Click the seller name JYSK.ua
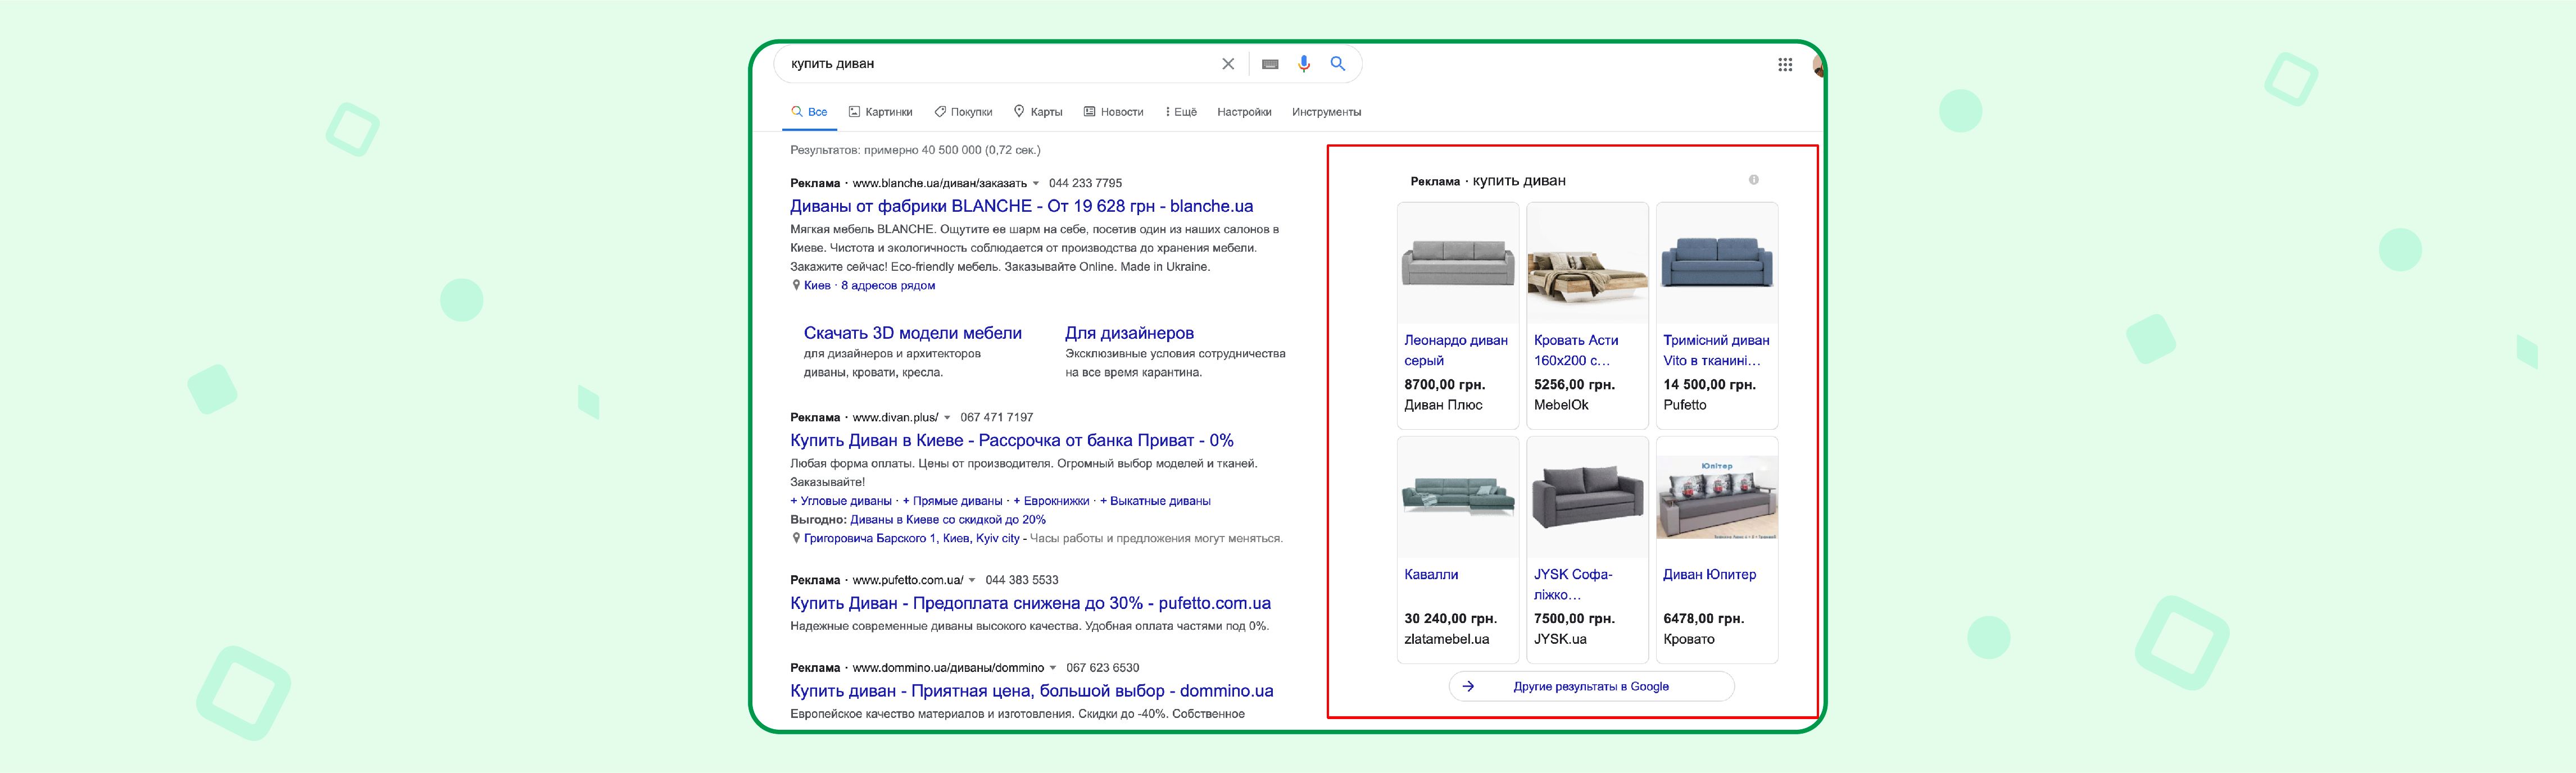The width and height of the screenshot is (2576, 773). pos(1560,639)
